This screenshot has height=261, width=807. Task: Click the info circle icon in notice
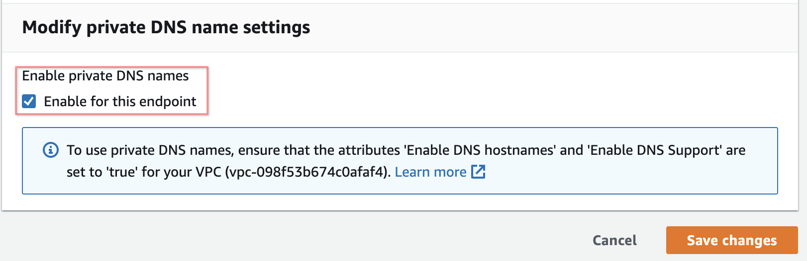[51, 150]
